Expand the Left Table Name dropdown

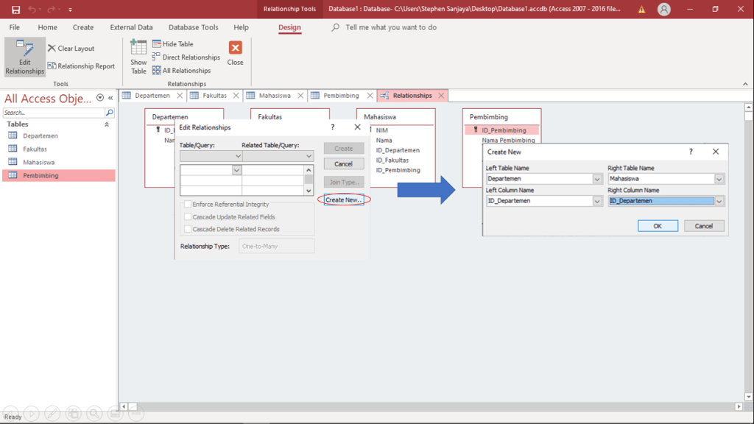point(597,179)
